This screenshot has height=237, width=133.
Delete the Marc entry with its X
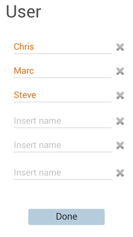120,71
